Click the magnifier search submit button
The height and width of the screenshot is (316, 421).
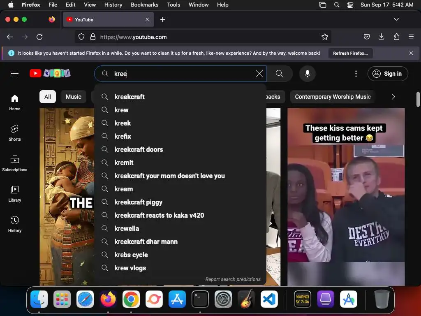[x=279, y=74]
